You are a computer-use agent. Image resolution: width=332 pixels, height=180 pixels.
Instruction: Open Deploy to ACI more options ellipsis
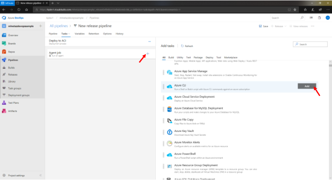point(150,42)
